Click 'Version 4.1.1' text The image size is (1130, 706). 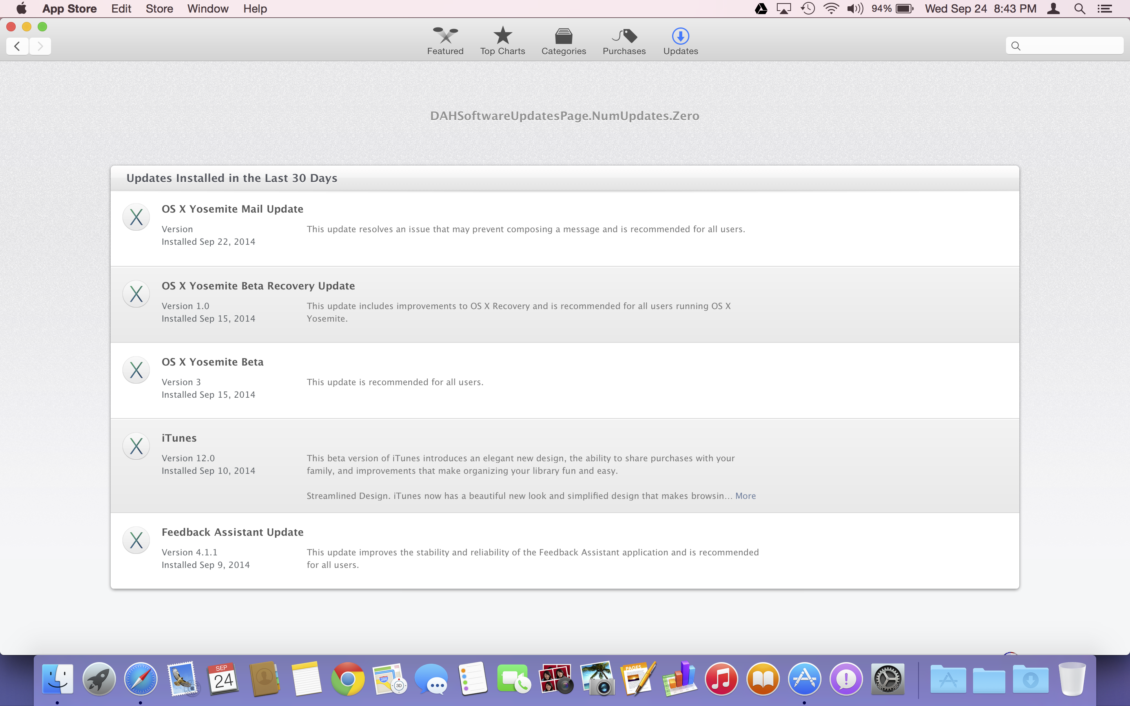190,552
